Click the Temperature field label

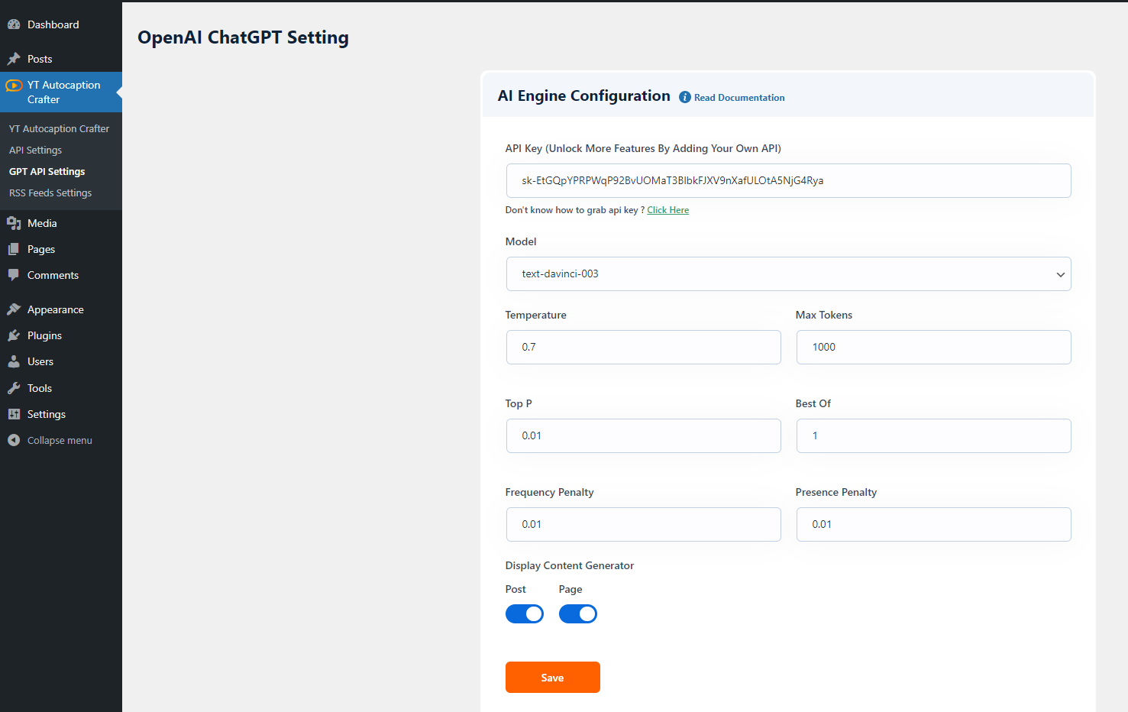tap(536, 315)
